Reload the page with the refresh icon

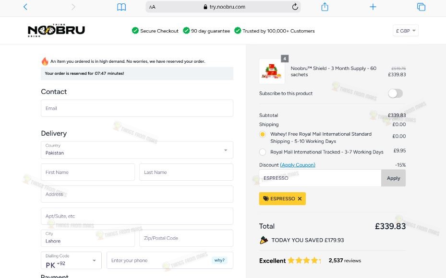[295, 7]
